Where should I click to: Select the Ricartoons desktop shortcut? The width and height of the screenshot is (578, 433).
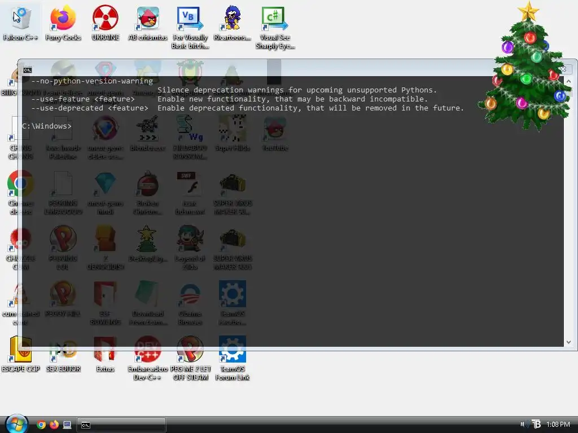(232, 23)
